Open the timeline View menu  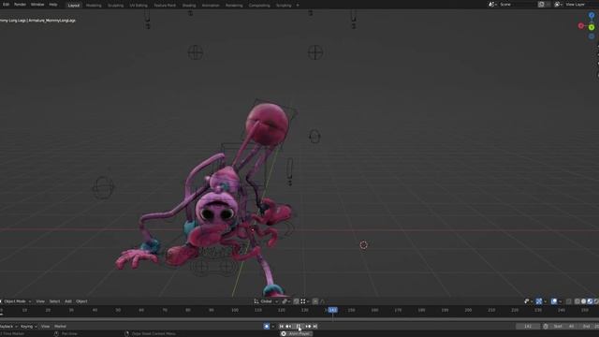(46, 327)
